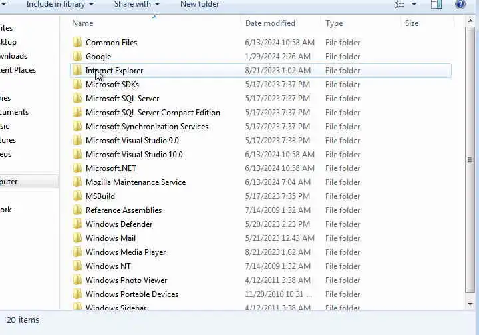Select Microsoft Visual Studio 10.0 folder icon
This screenshot has height=335, width=479.
tap(78, 155)
